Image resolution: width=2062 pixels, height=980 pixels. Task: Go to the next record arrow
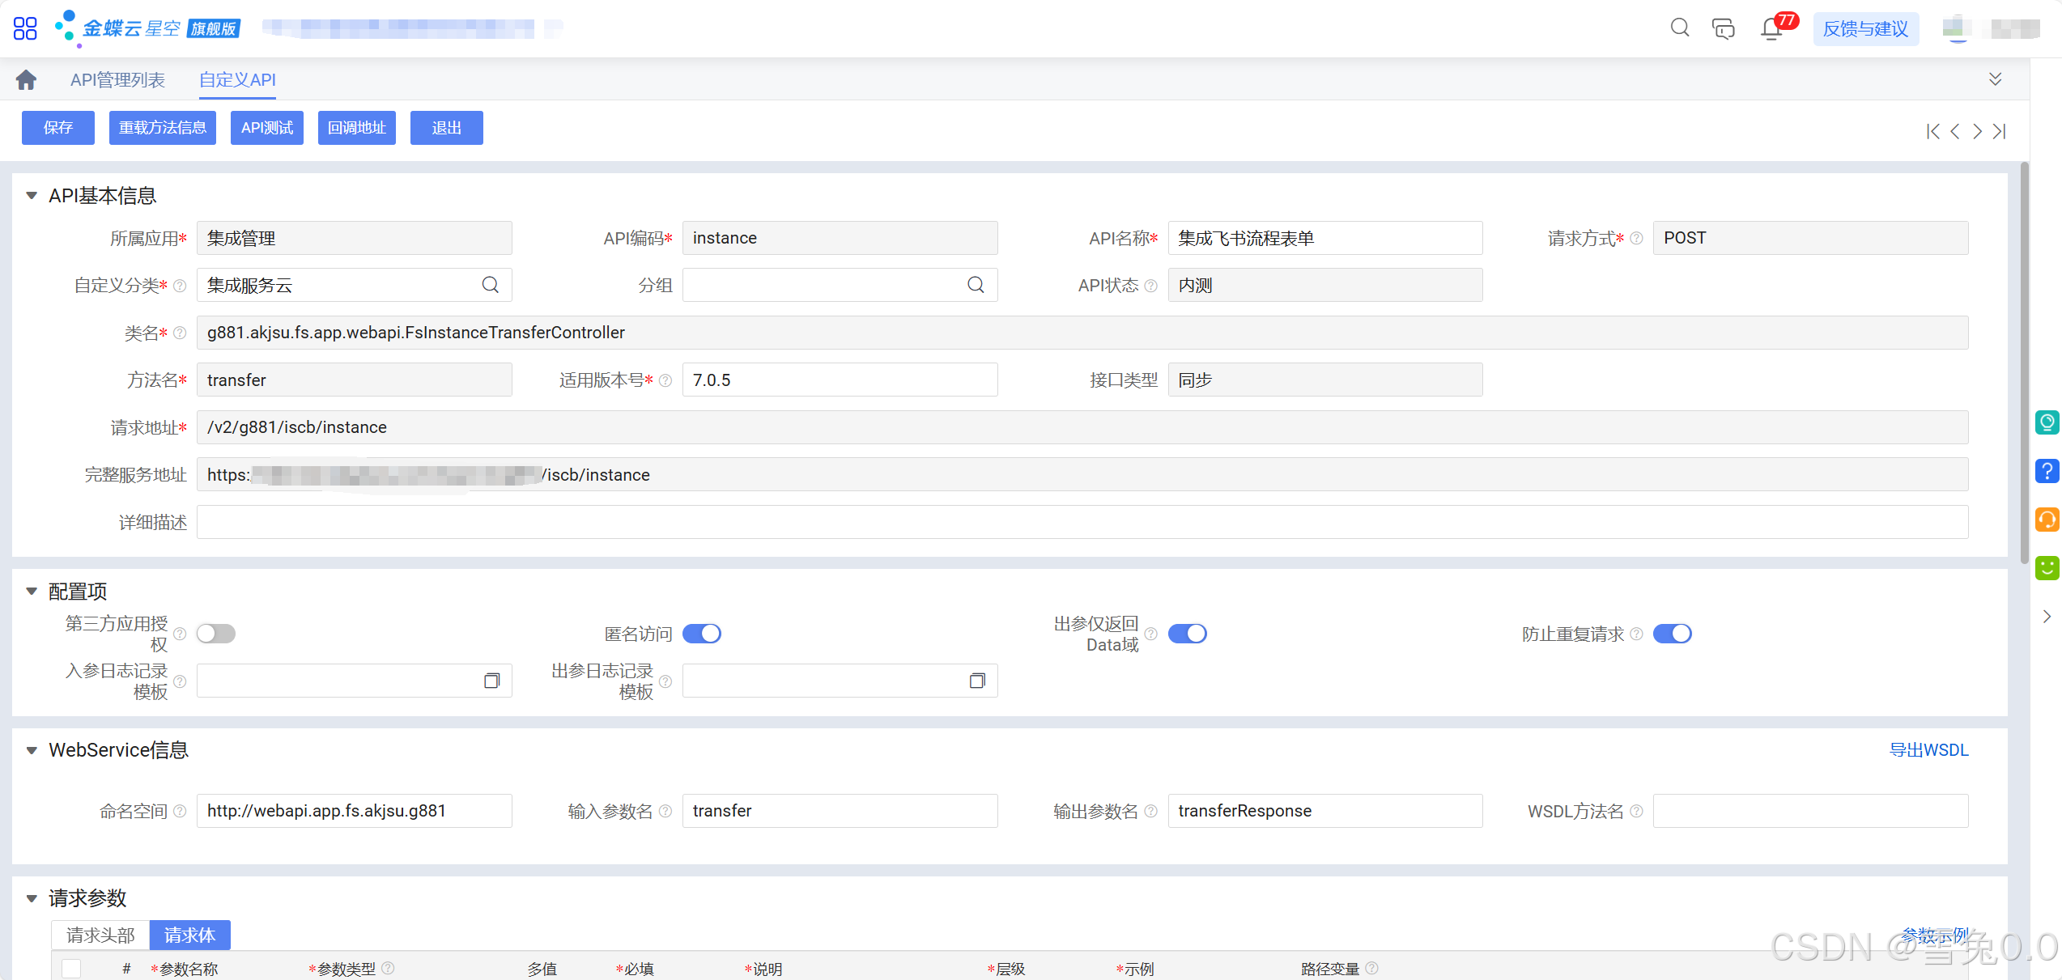coord(1977,131)
